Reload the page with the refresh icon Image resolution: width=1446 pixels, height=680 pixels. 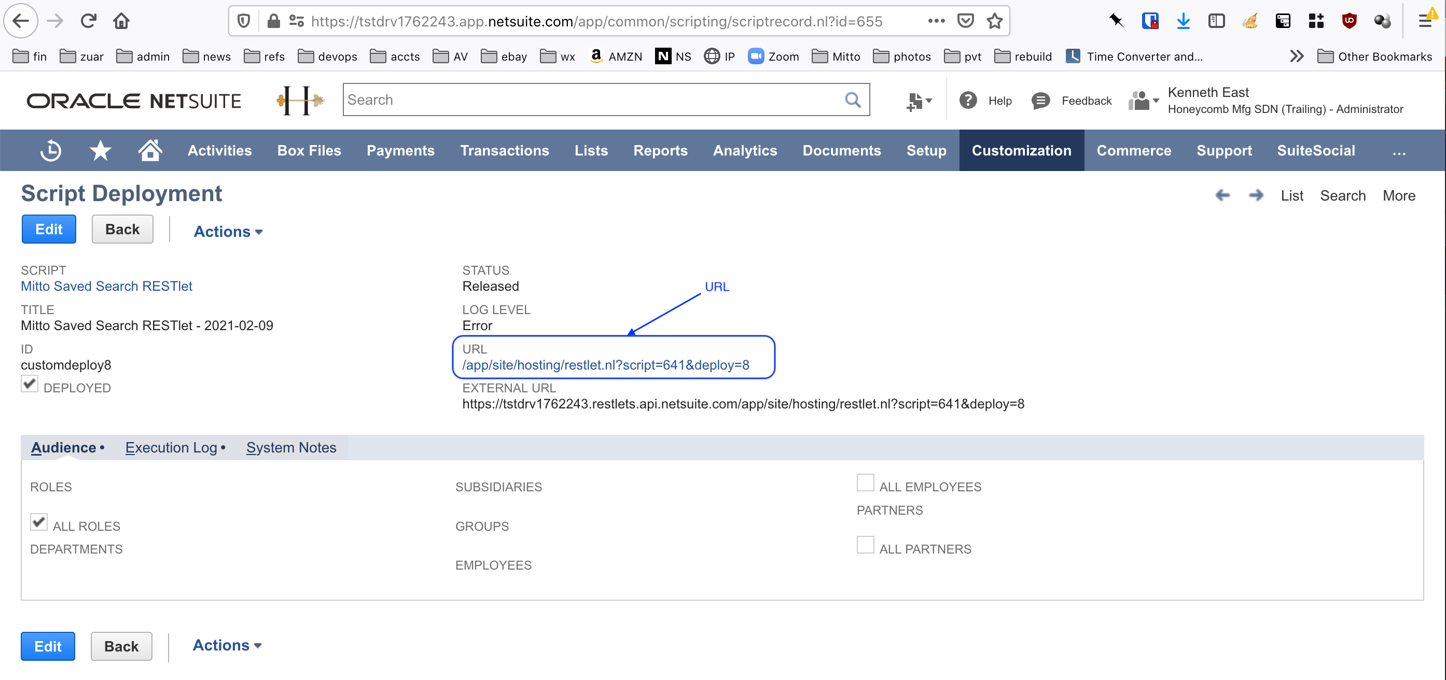(88, 21)
